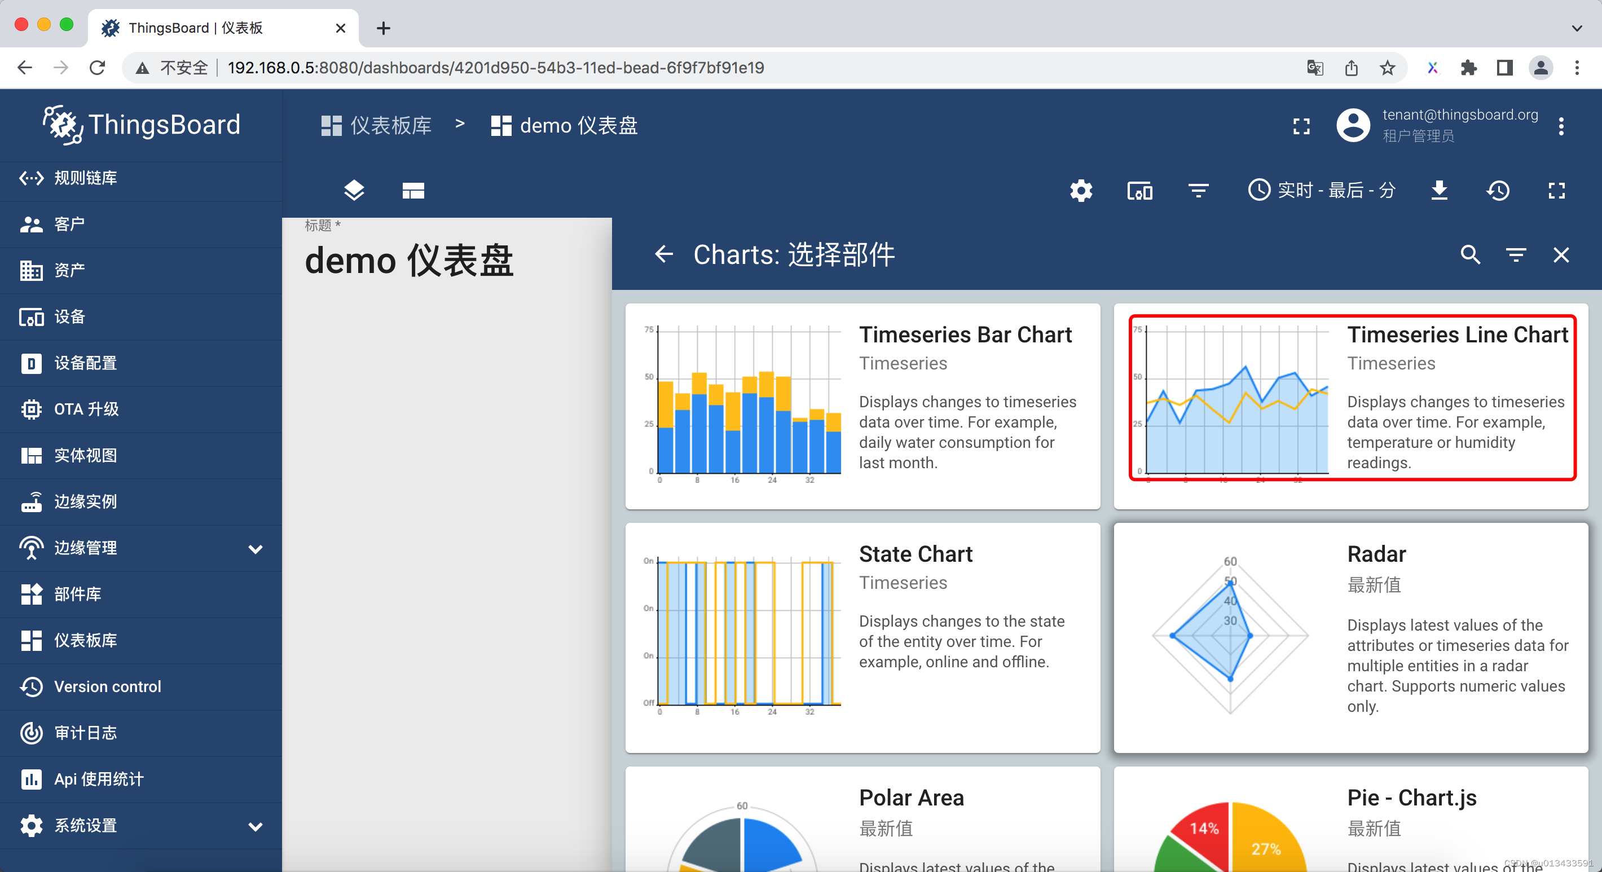
Task: Open the 设备配置 device profiles item
Action: tap(140, 363)
